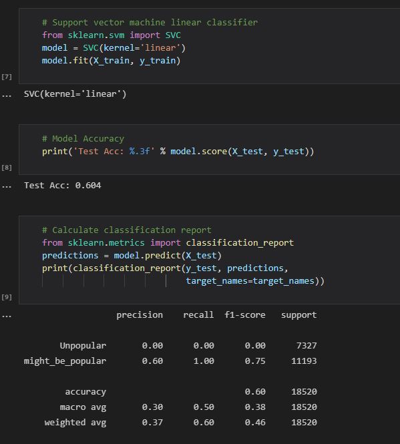Click the print Test Acc code line
Viewport: 400px width, 444px height.
[178, 151]
